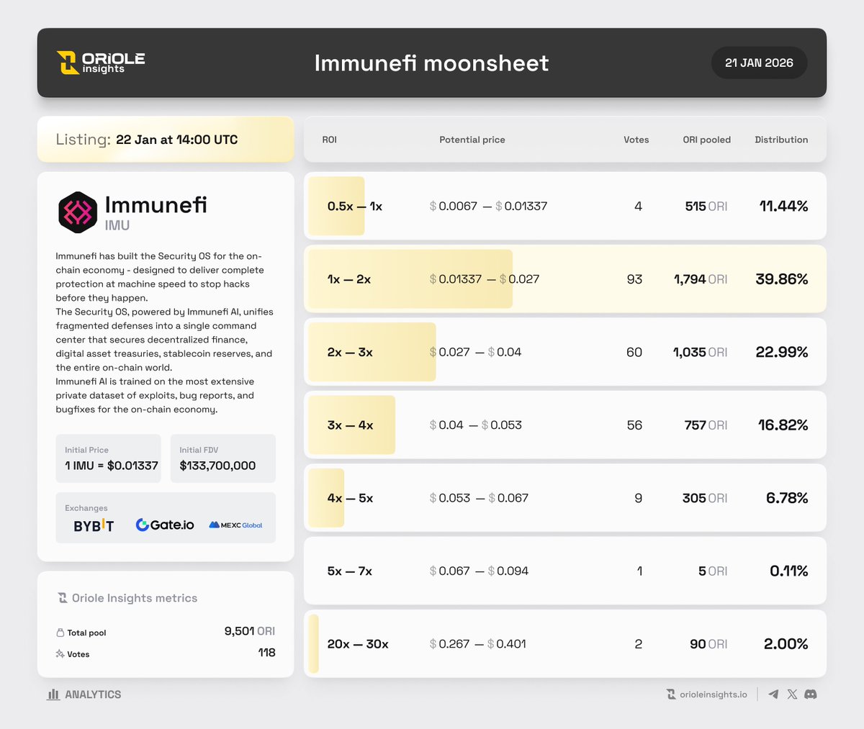Click the 60 votes count
This screenshot has height=729, width=864.
tap(634, 352)
